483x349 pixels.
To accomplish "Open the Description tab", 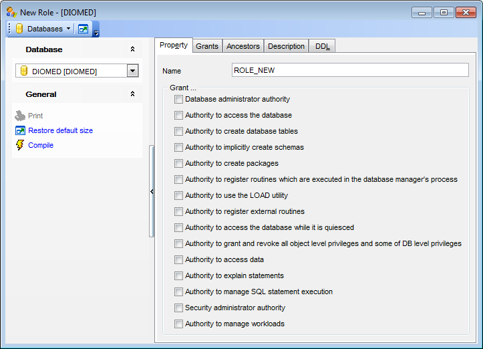I will point(286,46).
